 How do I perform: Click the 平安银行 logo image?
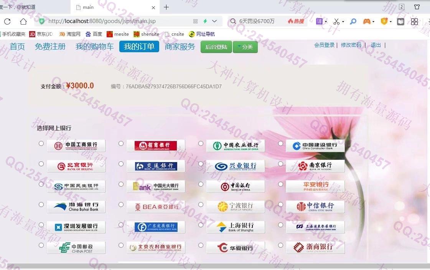(315, 187)
